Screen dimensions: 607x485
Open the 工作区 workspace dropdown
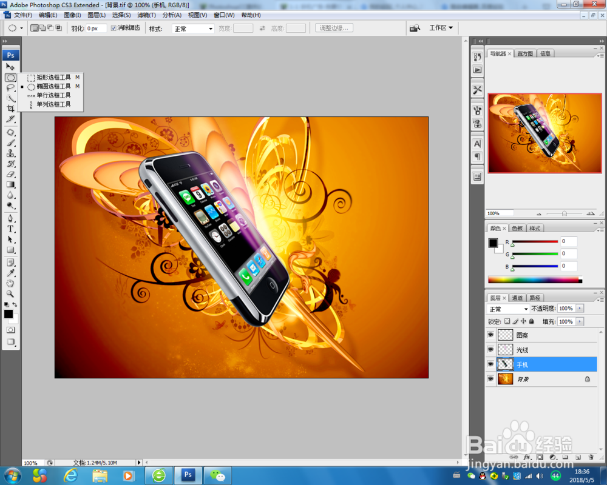(x=441, y=28)
